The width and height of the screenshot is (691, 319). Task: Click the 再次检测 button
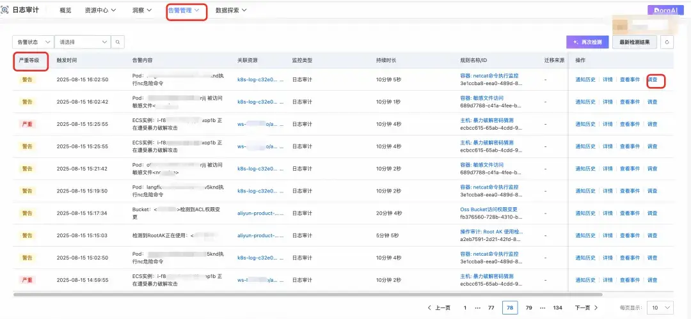coord(587,42)
